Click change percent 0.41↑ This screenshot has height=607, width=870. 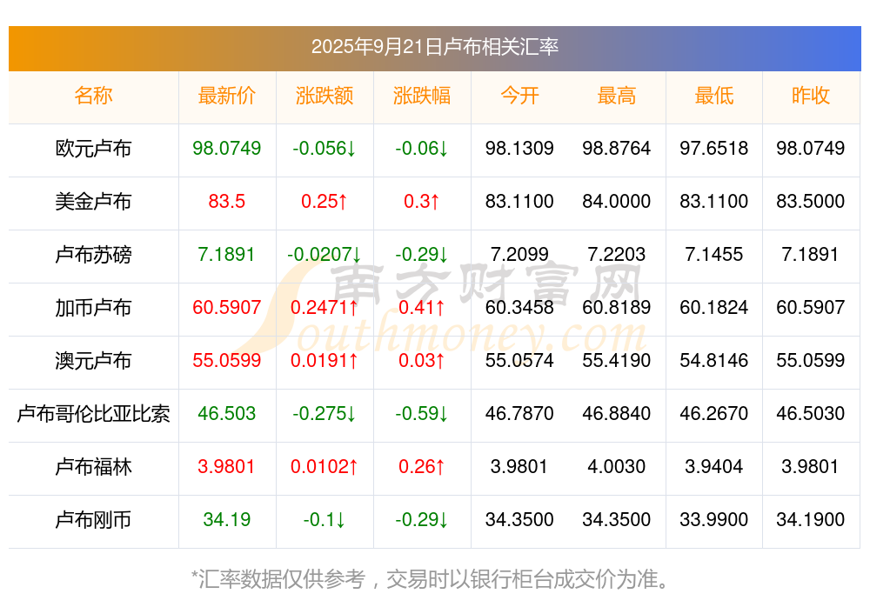pyautogui.click(x=422, y=307)
